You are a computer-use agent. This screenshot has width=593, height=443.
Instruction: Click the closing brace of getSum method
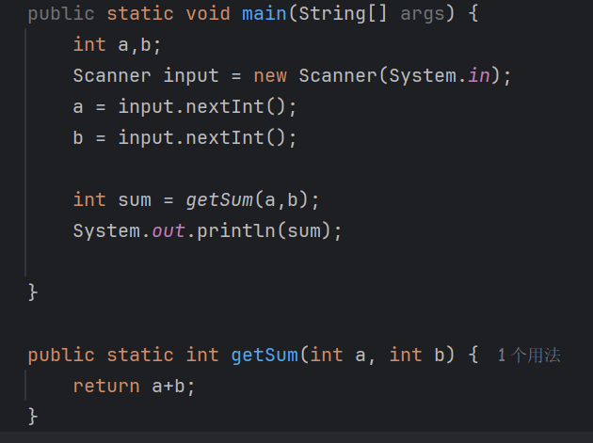33,417
